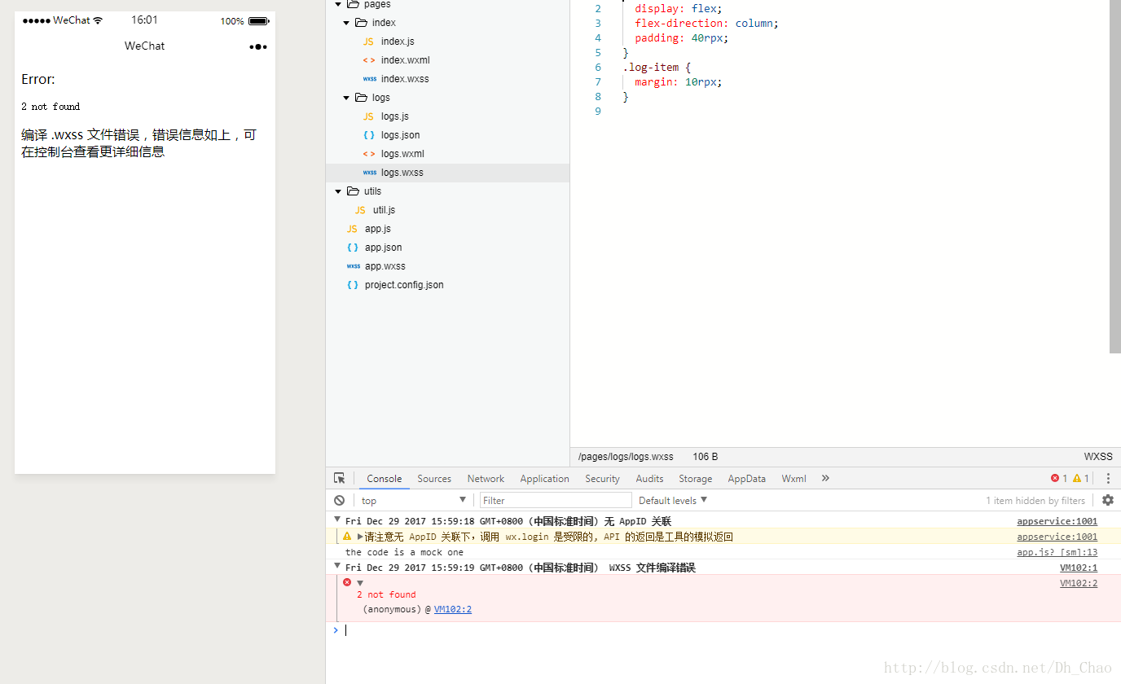Click the element inspector icon in devtools
1121x684 pixels.
(340, 478)
